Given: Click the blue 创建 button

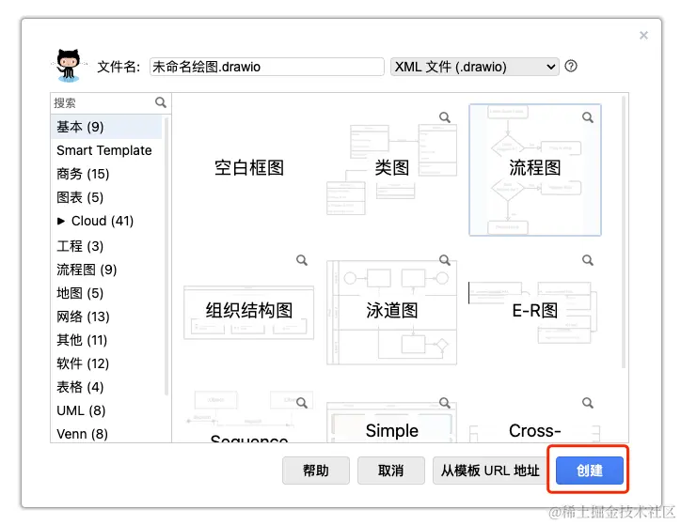Looking at the screenshot, I should coord(590,471).
